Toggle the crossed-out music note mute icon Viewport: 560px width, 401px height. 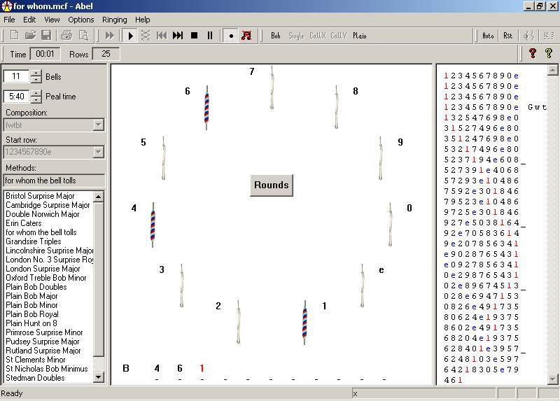click(246, 36)
